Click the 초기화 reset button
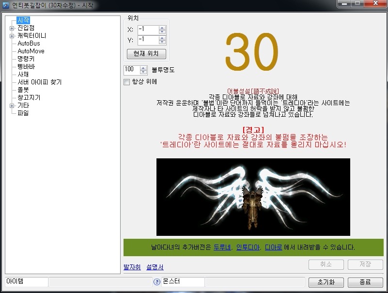The image size is (388, 293). tap(326, 282)
